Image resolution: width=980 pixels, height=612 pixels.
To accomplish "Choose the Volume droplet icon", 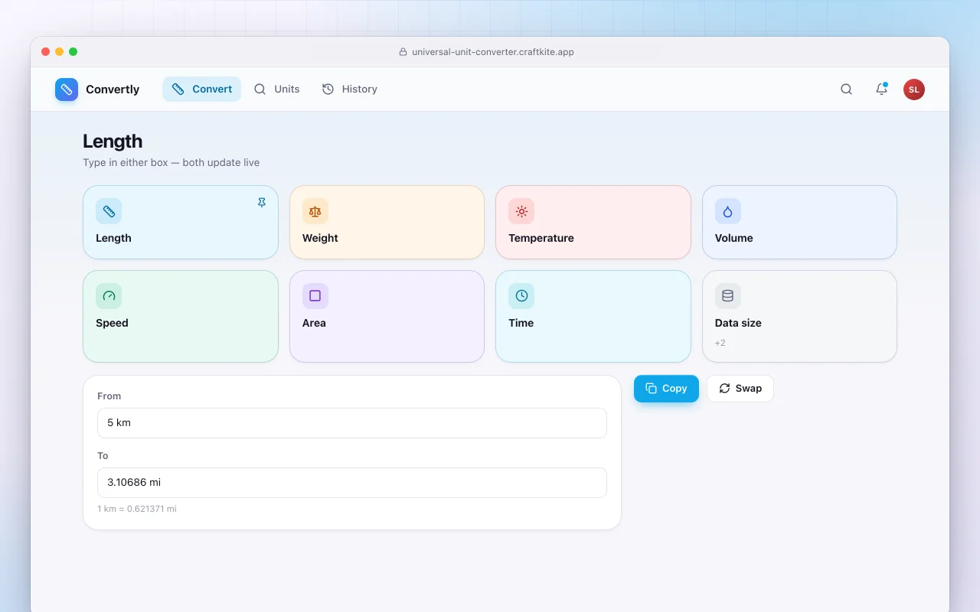I will click(727, 211).
